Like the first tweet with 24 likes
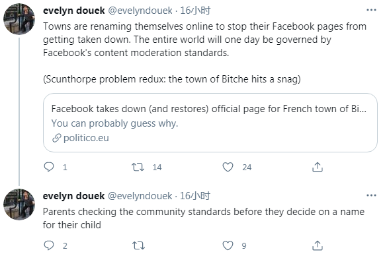Screen dimensions: 385x254 tap(228, 167)
